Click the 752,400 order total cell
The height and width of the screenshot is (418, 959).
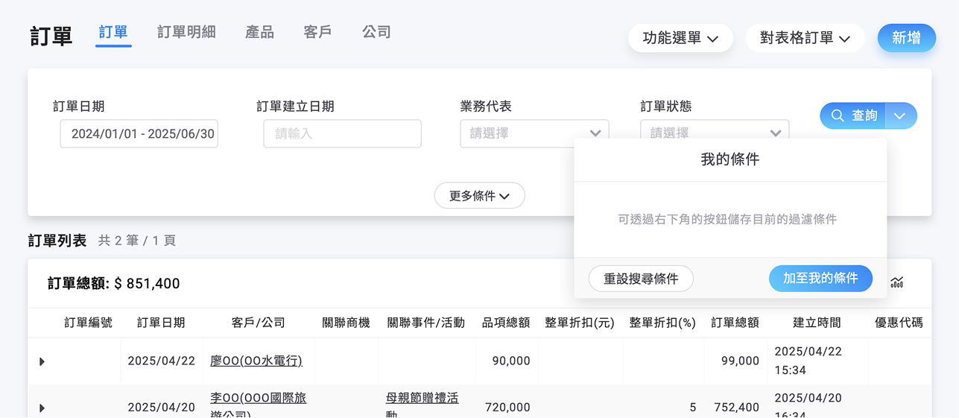(x=736, y=408)
